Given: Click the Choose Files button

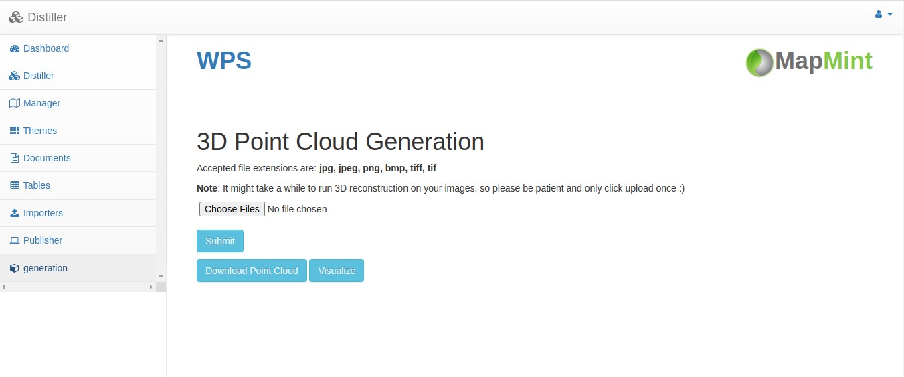Looking at the screenshot, I should point(232,209).
